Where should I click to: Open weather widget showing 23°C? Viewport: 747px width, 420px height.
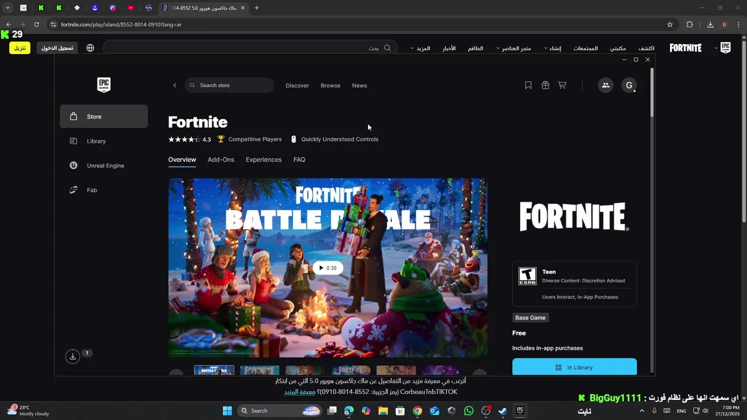[x=28, y=411]
